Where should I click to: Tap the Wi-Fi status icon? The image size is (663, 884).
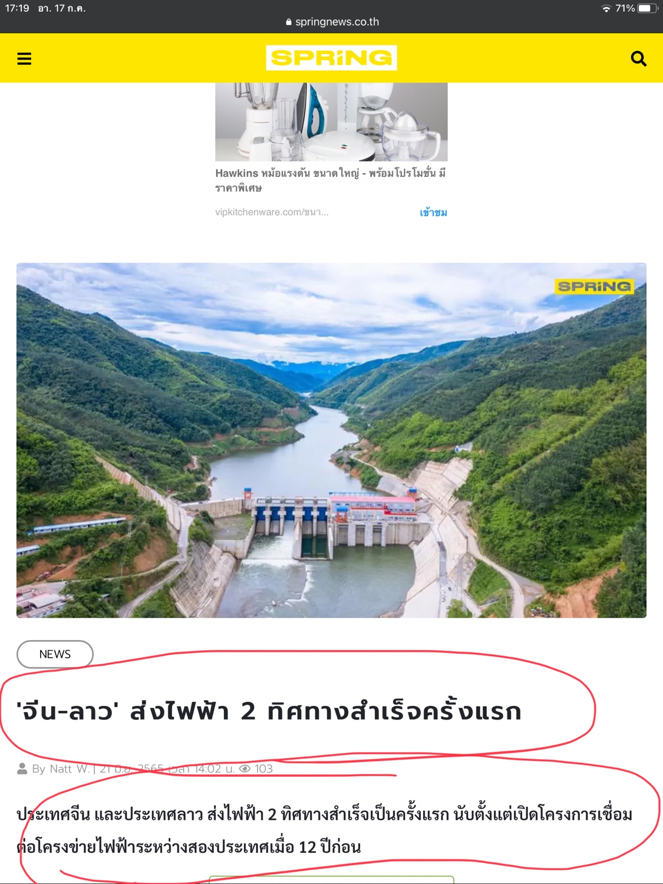click(606, 8)
